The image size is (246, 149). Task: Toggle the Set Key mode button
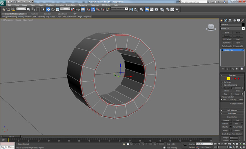191,147
